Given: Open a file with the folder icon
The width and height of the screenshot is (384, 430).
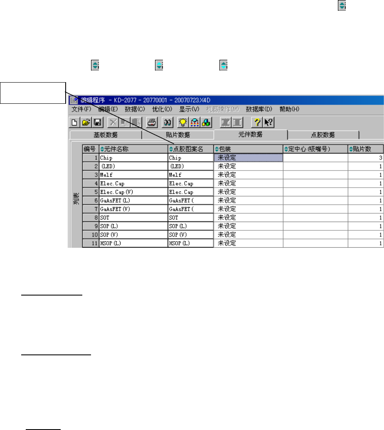Looking at the screenshot, I should point(86,122).
